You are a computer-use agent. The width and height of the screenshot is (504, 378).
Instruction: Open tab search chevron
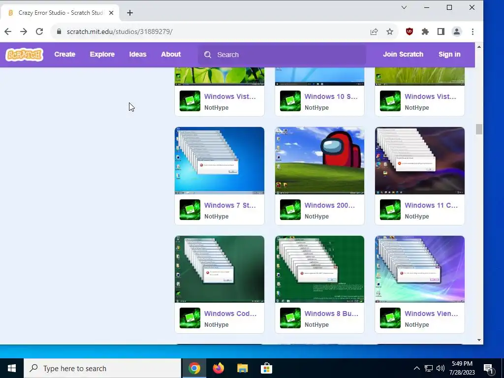pyautogui.click(x=404, y=7)
